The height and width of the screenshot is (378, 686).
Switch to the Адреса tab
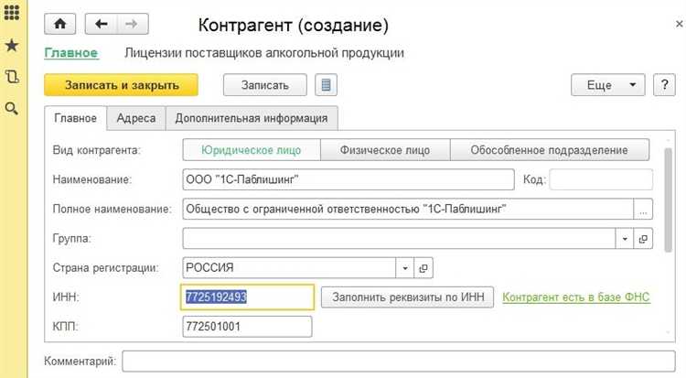(x=136, y=118)
